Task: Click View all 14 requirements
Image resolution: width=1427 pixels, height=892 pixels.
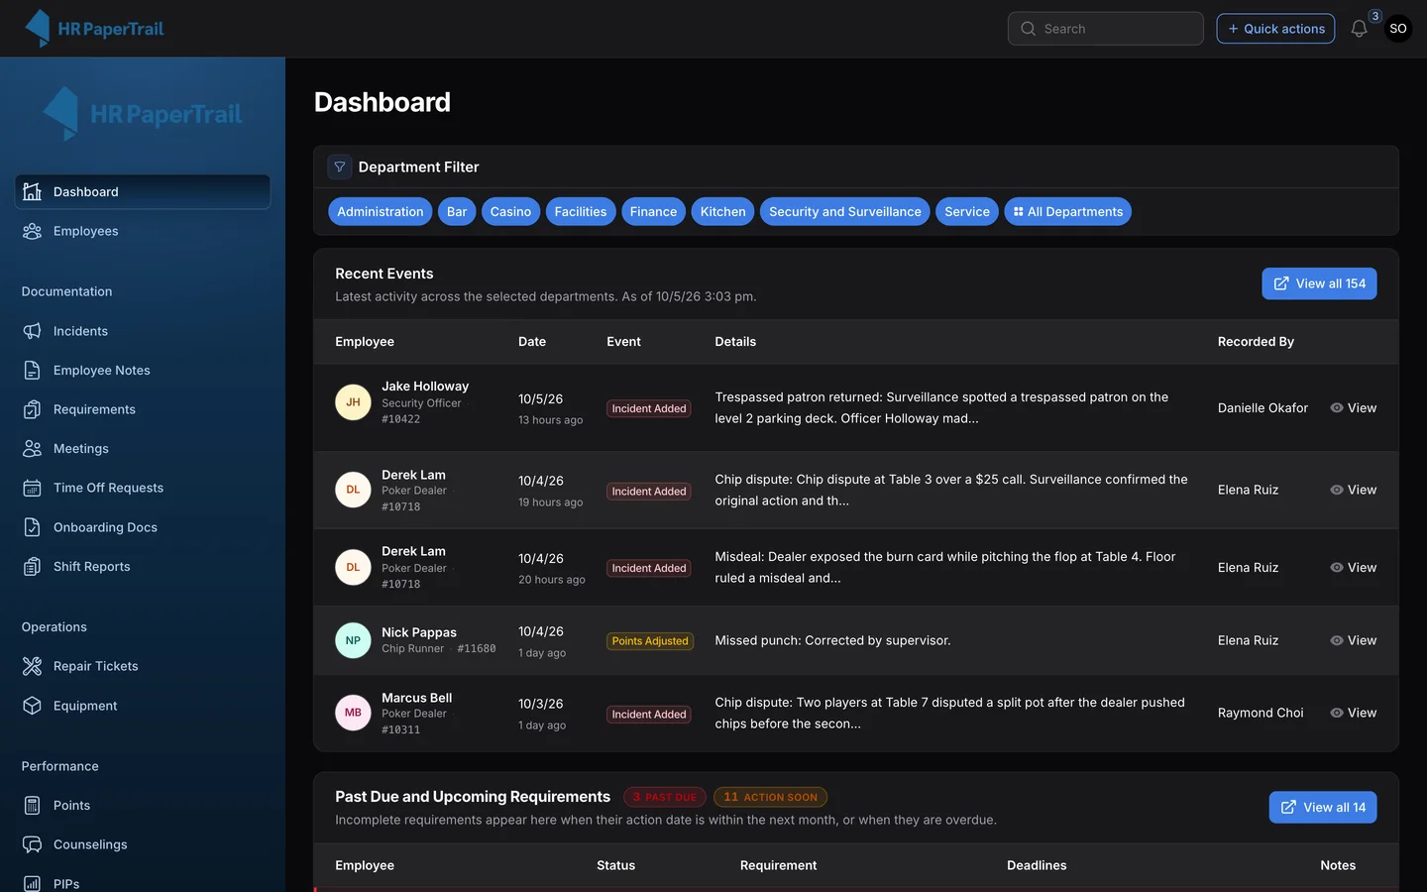Action: point(1323,807)
